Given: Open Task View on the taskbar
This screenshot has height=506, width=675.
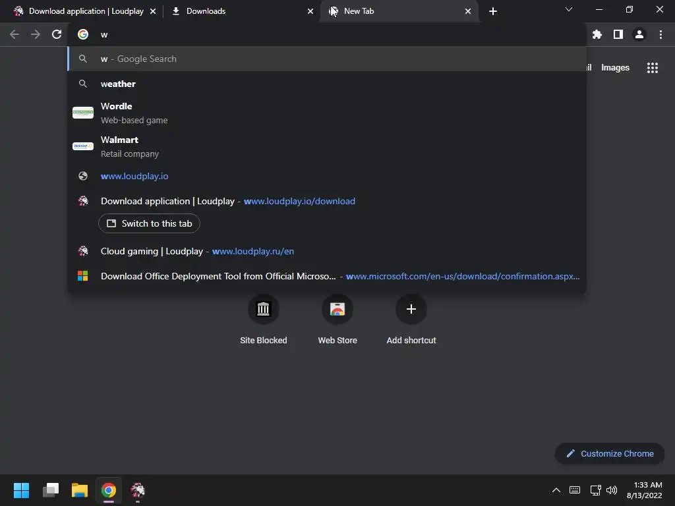Looking at the screenshot, I should pyautogui.click(x=50, y=490).
